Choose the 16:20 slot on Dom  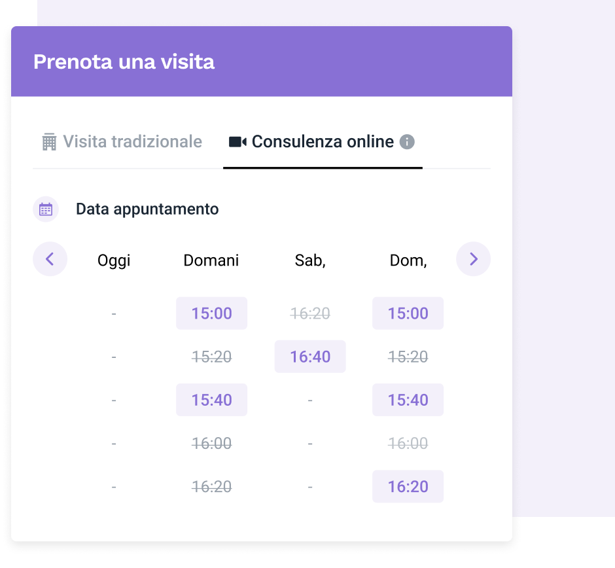click(x=408, y=486)
